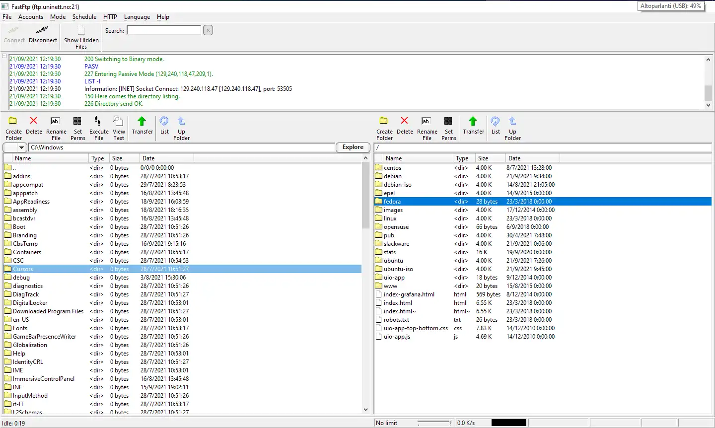Open the local drive dropdown

click(x=21, y=147)
